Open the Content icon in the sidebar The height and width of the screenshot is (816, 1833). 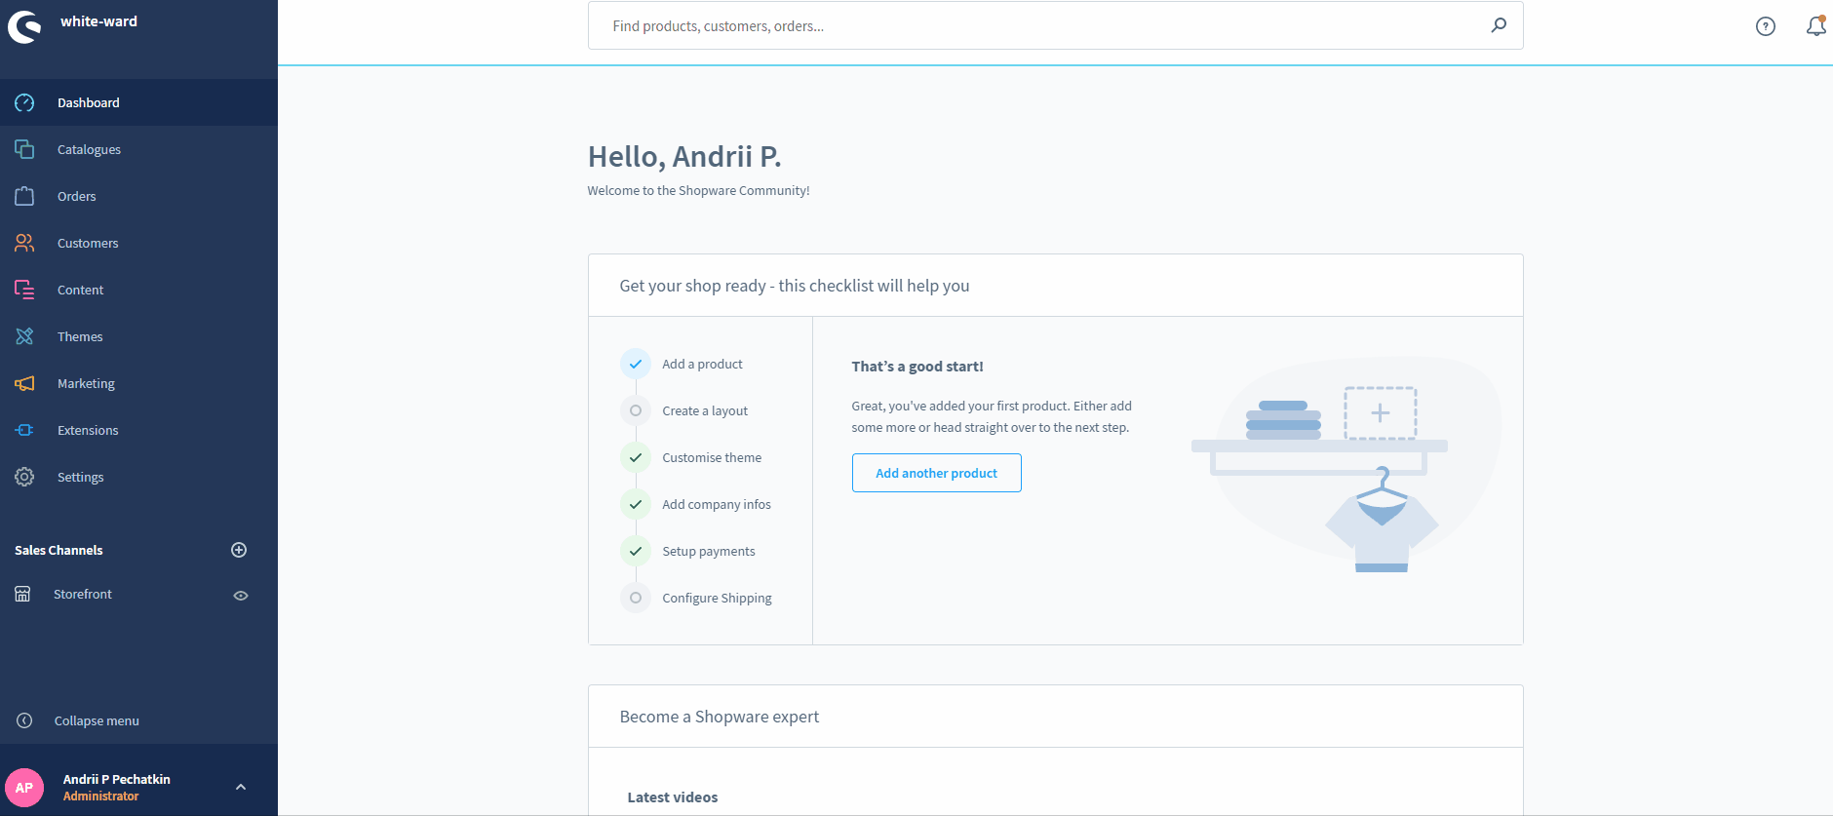[24, 290]
